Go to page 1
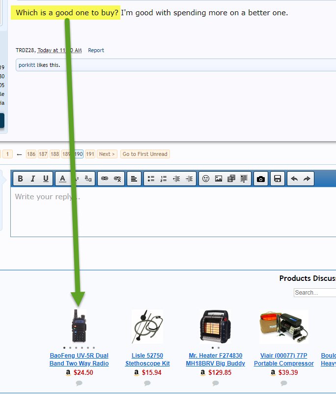The image size is (336, 395). point(7,154)
